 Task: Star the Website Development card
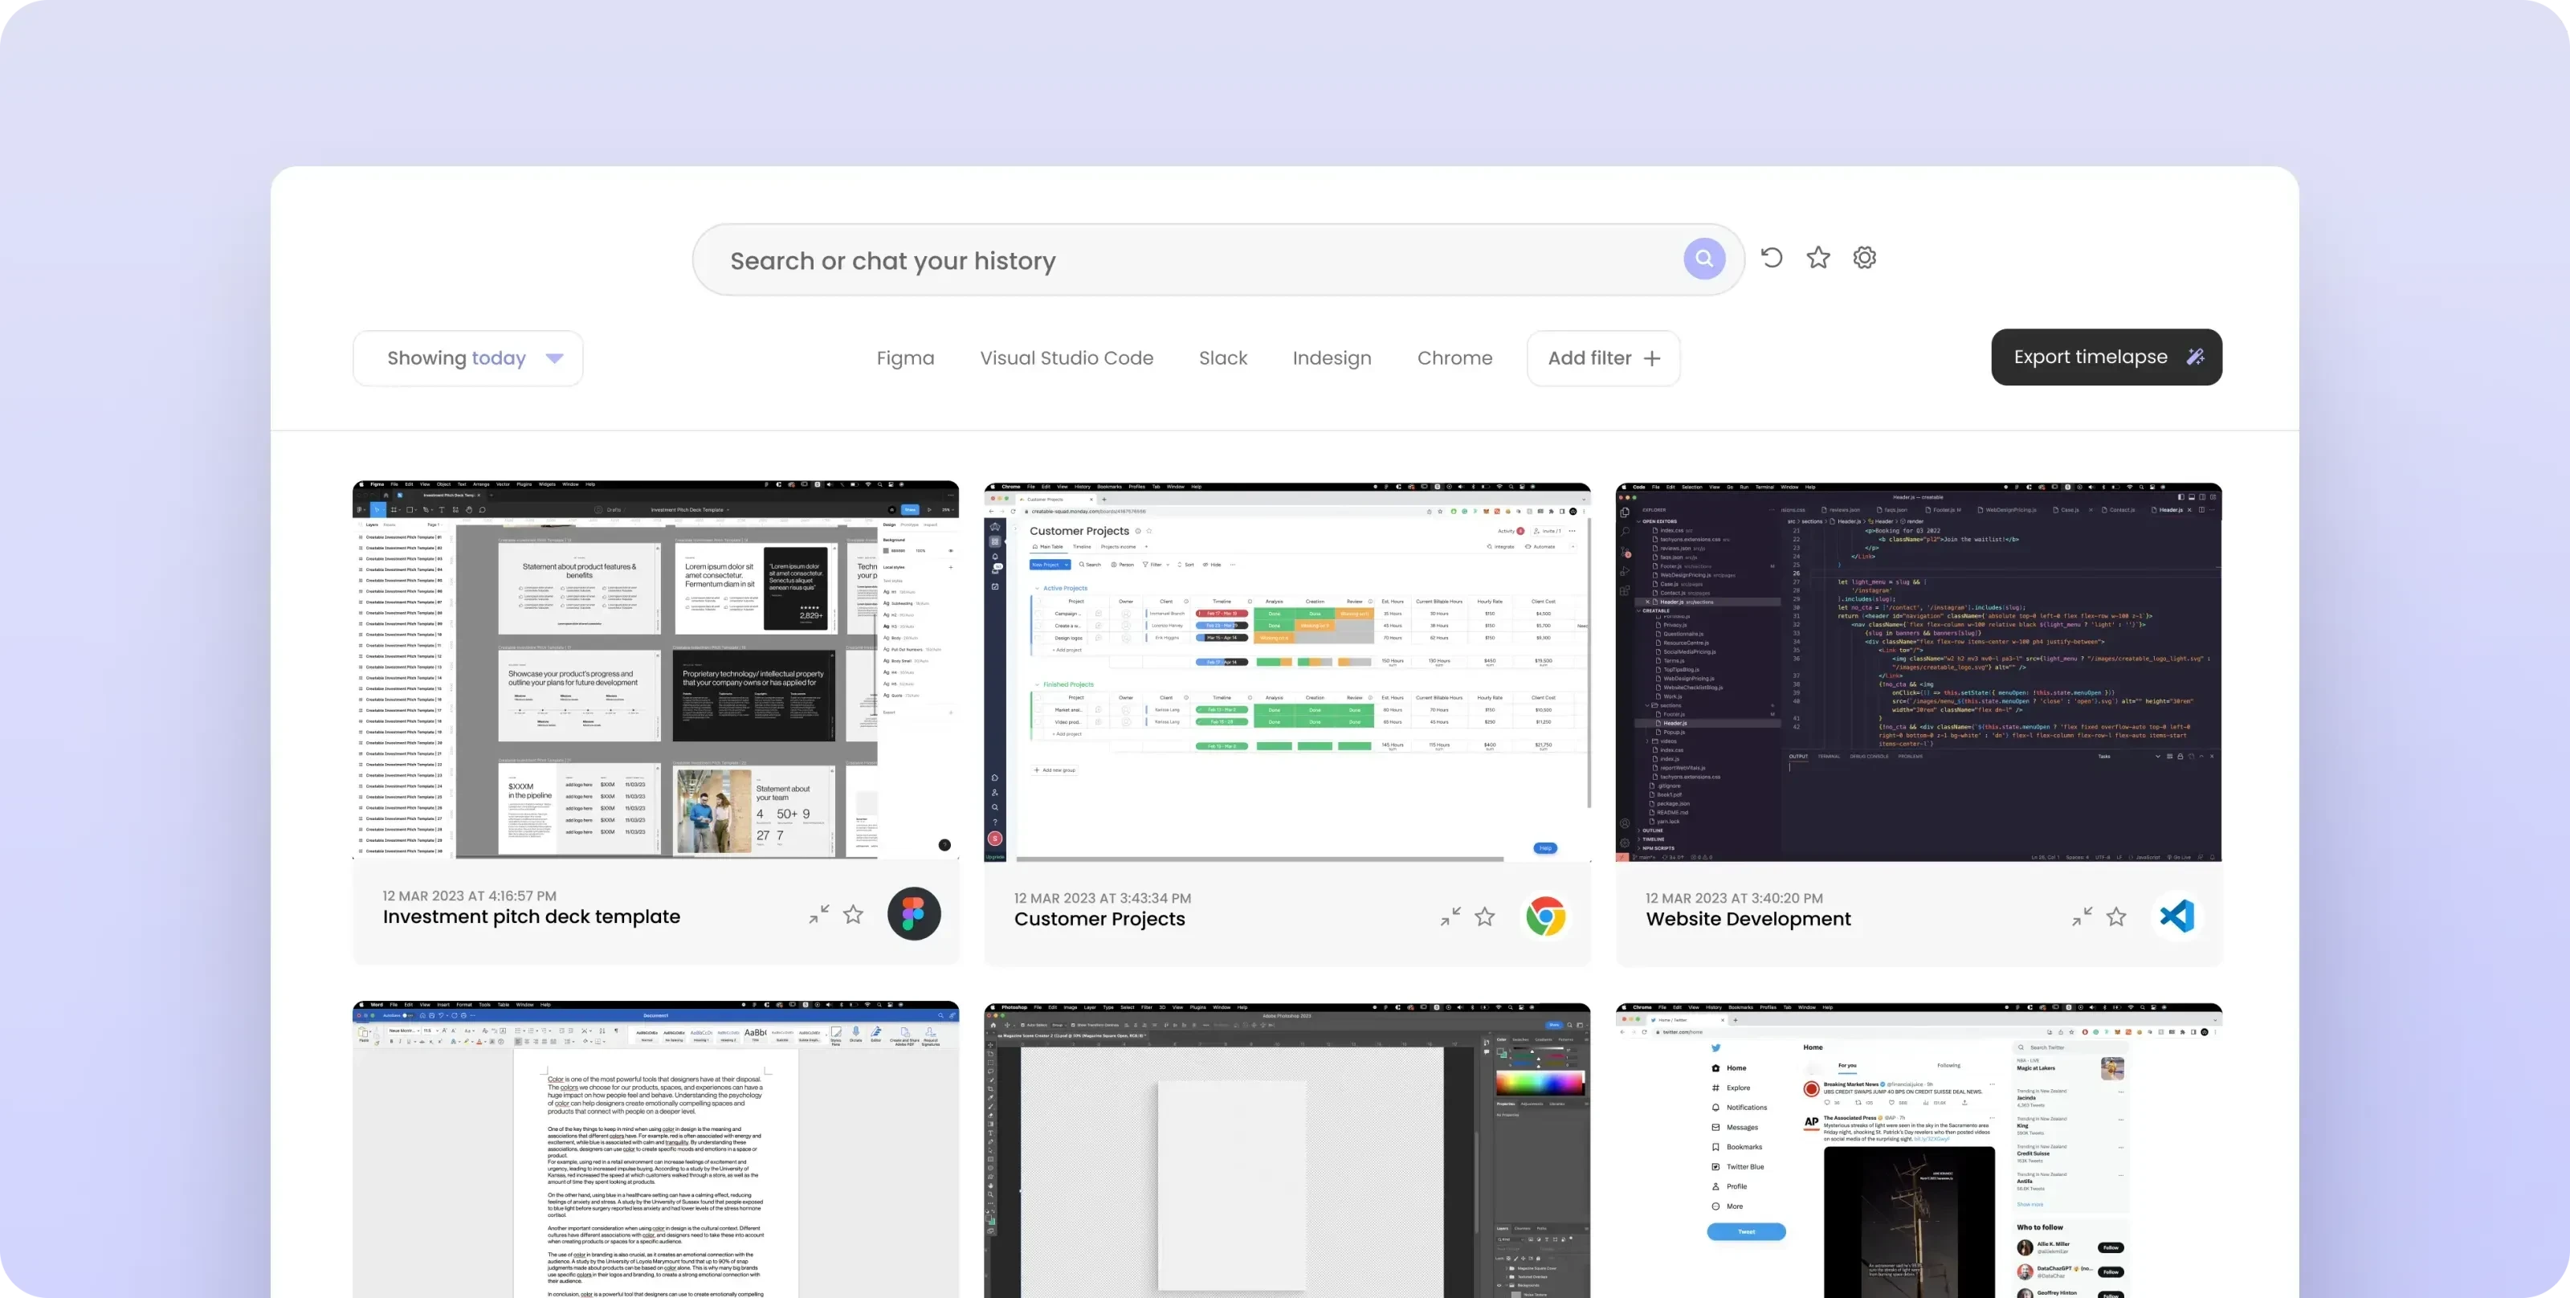(x=2116, y=916)
